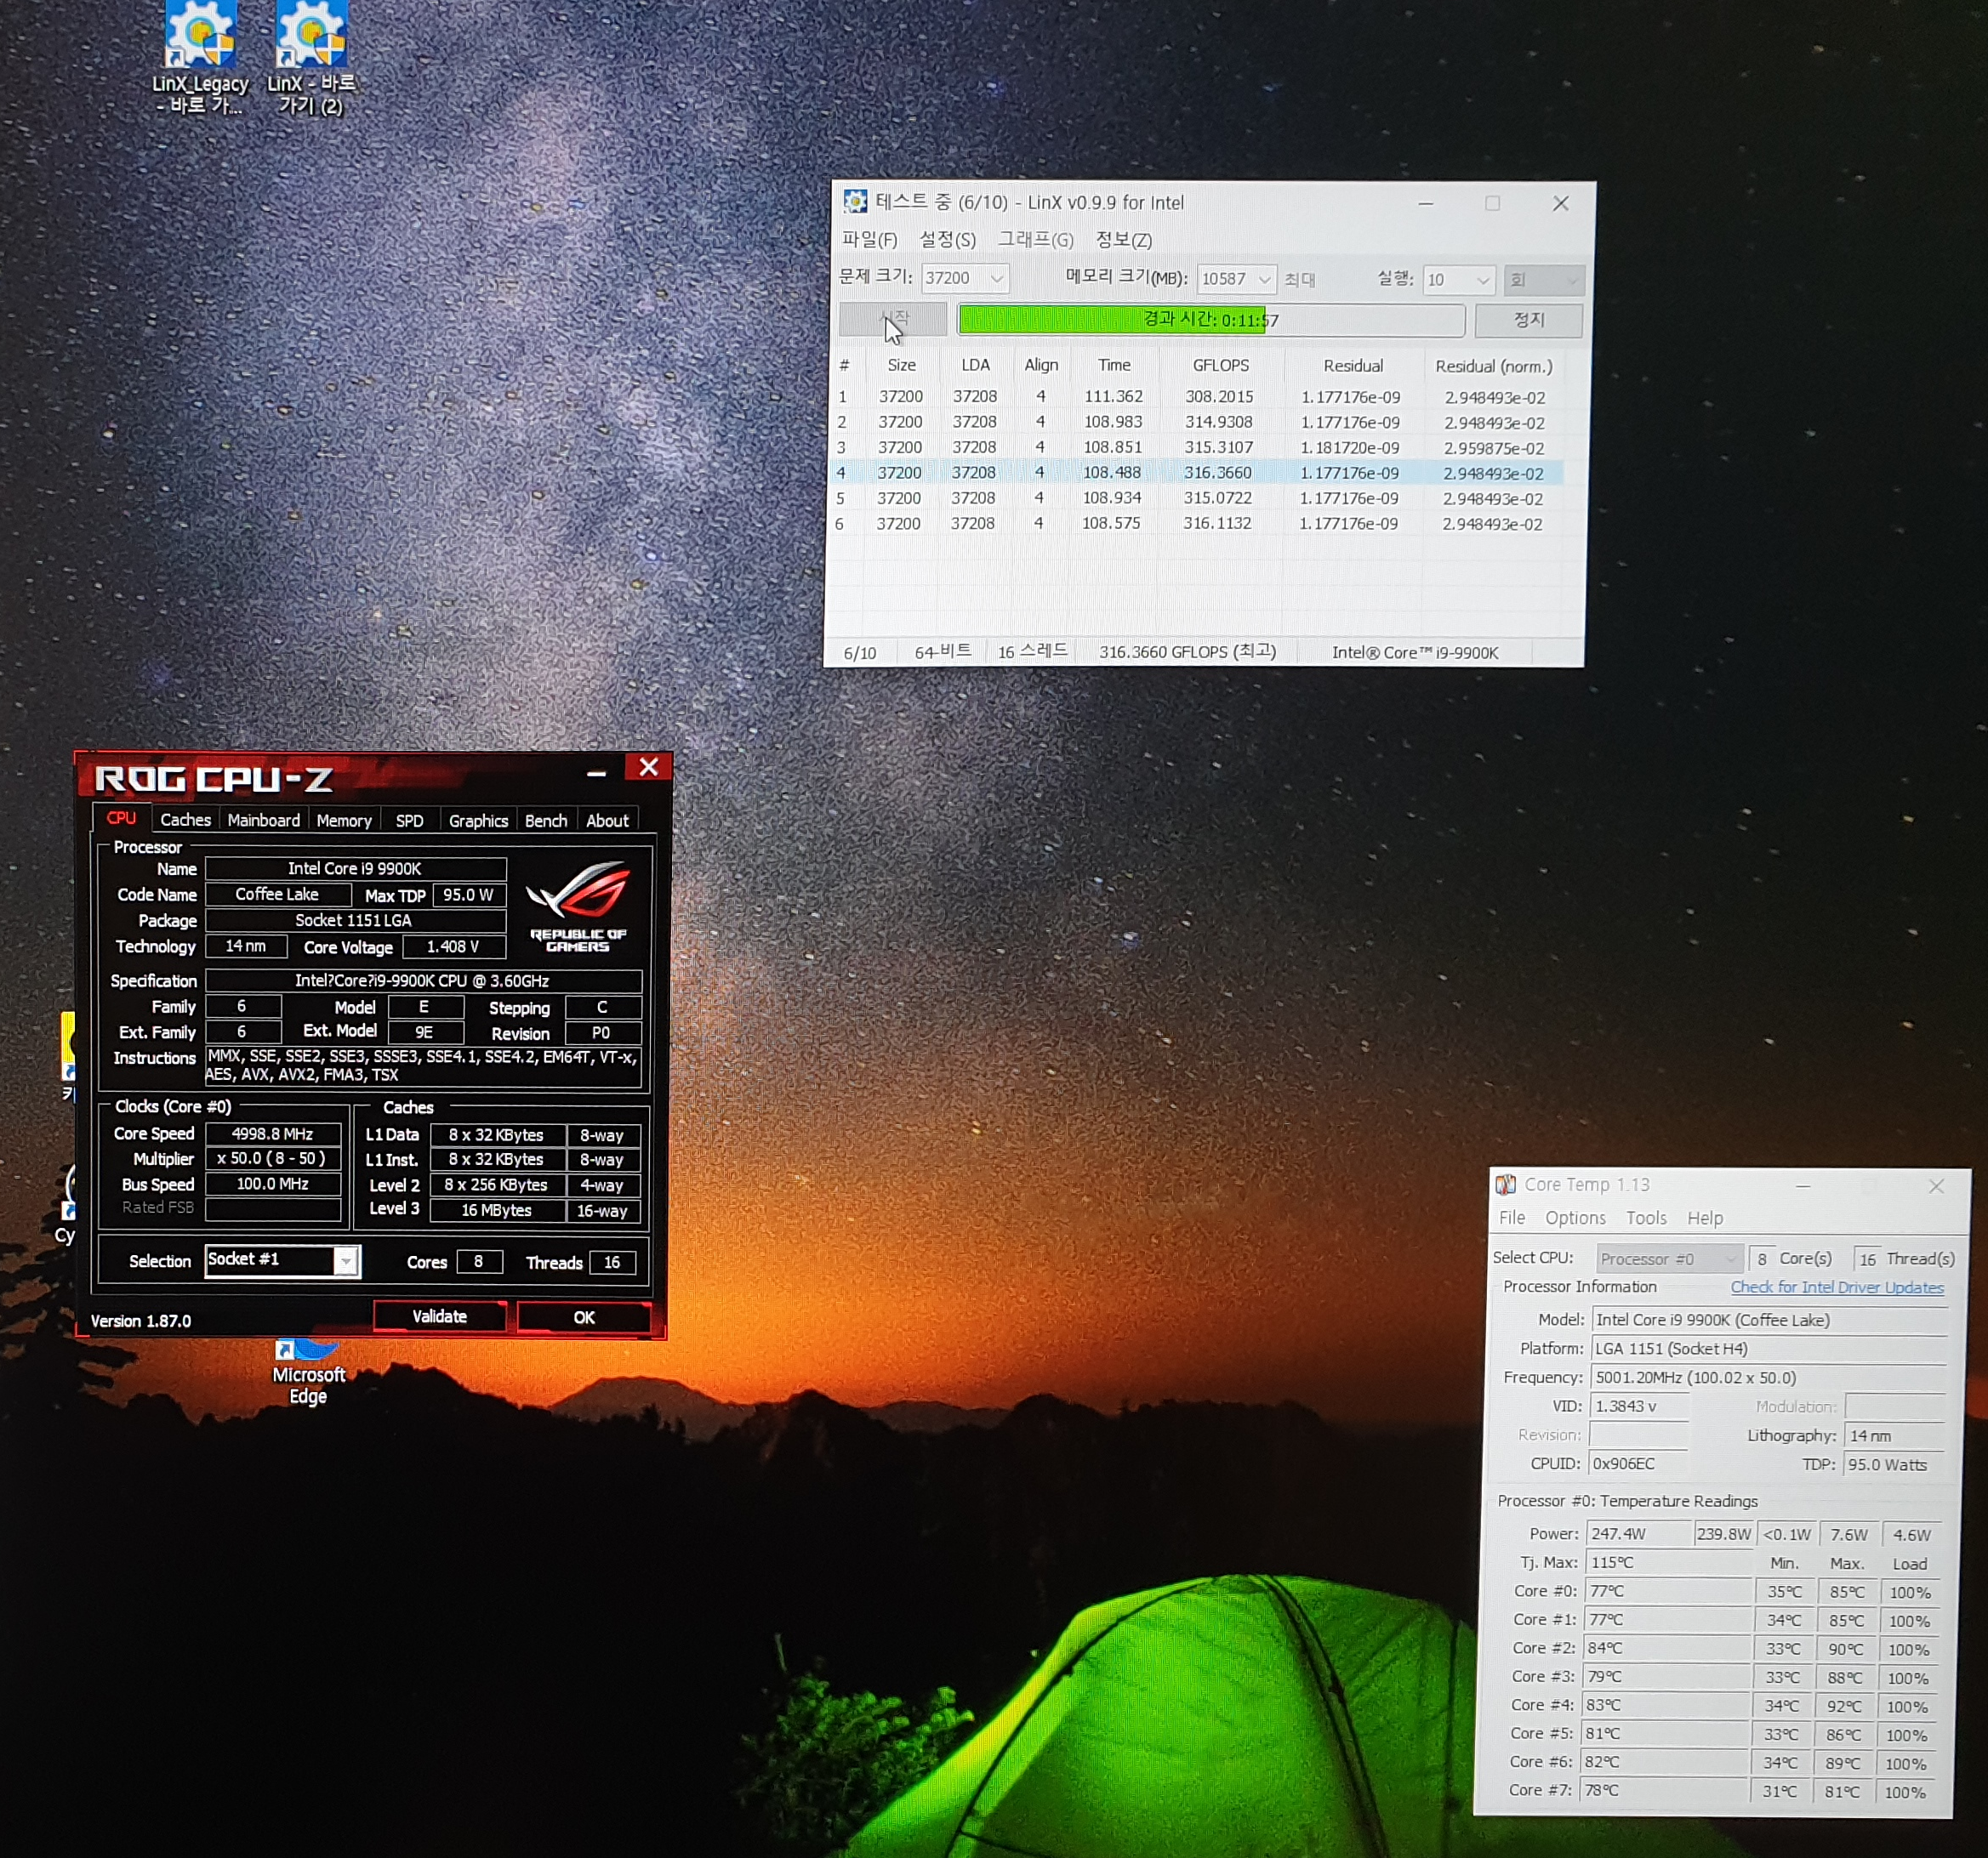Click the Validate button in CPU-Z
1988x1858 pixels.
click(x=440, y=1316)
